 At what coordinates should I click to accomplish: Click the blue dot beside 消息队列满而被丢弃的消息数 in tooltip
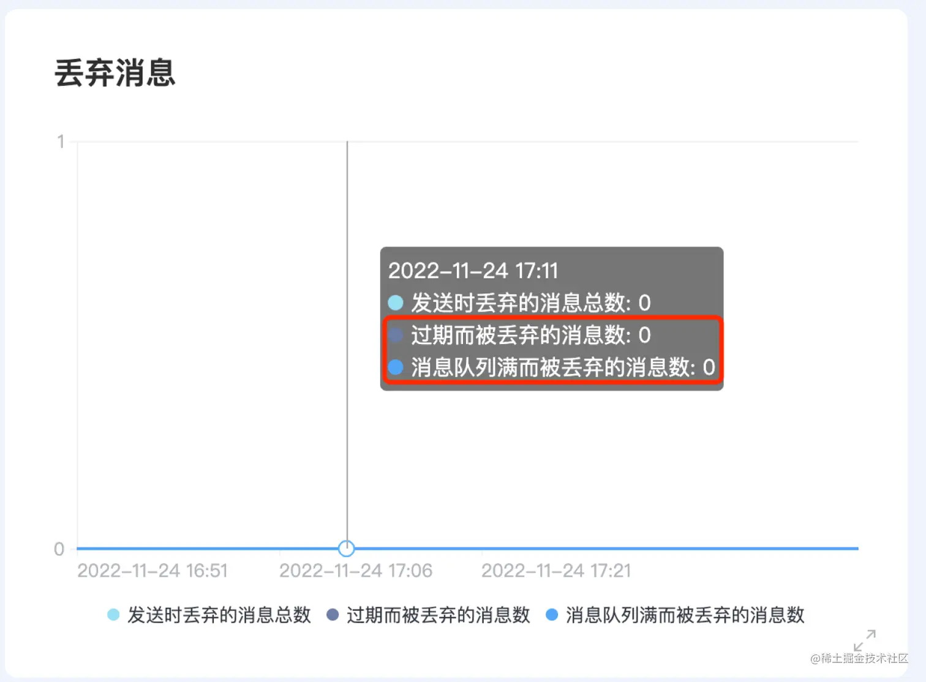pos(396,367)
